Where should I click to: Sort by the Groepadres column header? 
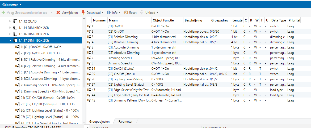pyautogui.click(x=219, y=20)
